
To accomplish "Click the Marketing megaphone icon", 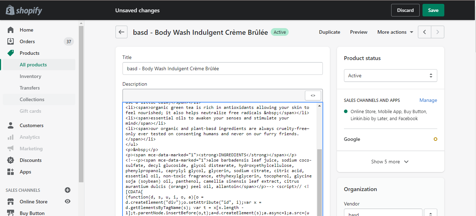I will 11,149.
